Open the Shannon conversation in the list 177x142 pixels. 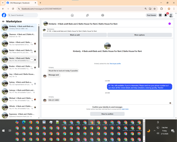coord(19,35)
